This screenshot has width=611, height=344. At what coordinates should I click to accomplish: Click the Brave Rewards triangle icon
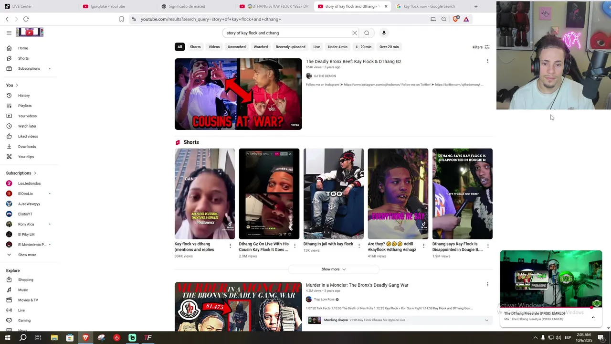click(466, 19)
